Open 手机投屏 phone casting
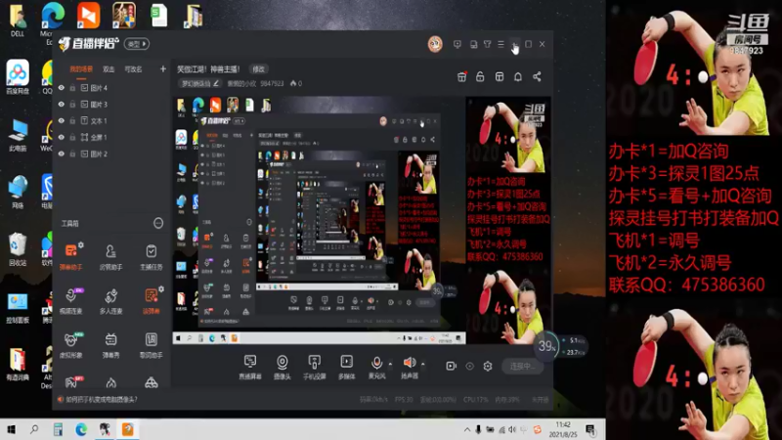 (x=314, y=367)
